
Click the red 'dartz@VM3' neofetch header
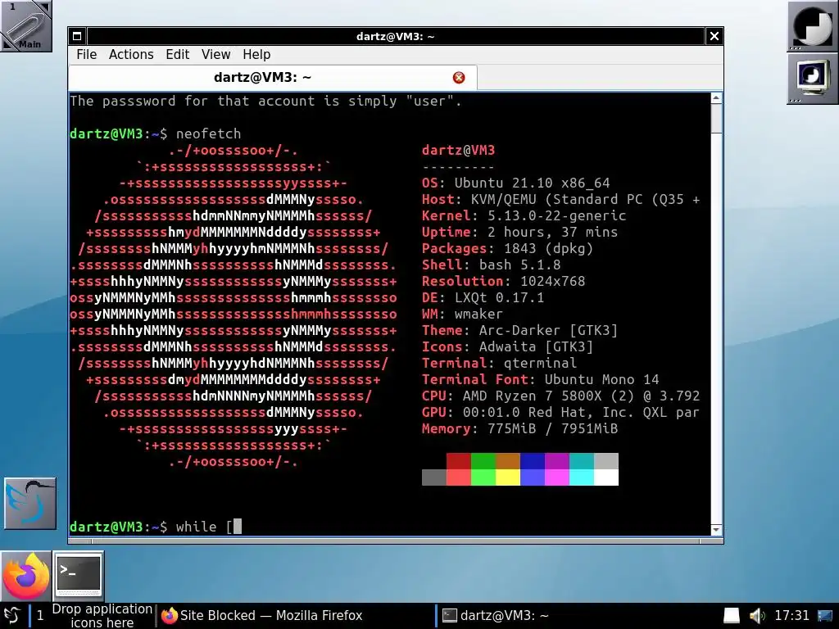coord(459,151)
